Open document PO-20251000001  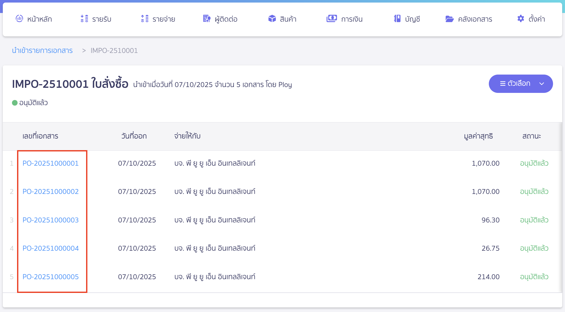point(50,163)
